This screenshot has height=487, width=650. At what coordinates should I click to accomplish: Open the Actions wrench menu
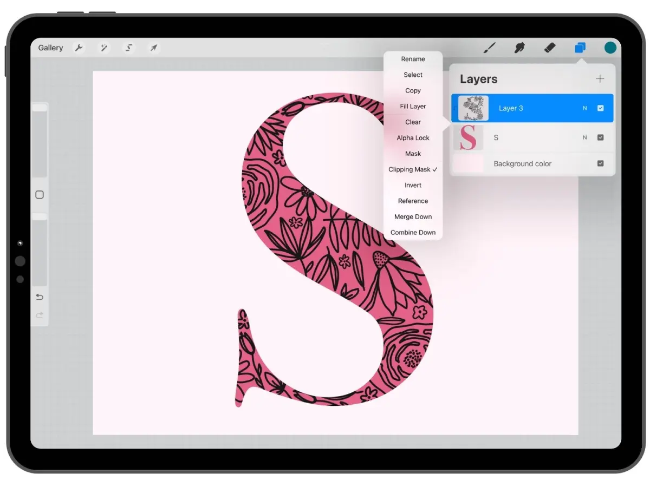79,48
